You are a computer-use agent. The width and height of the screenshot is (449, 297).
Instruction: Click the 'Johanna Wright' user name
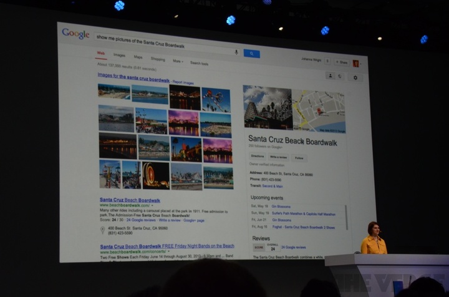click(x=311, y=60)
